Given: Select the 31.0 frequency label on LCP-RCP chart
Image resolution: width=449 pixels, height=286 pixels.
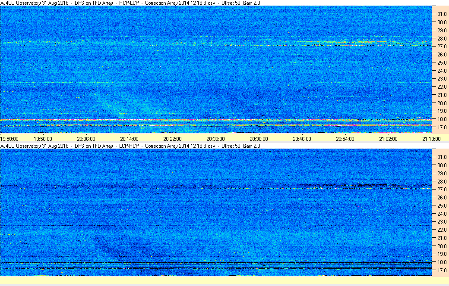Looking at the screenshot, I should pos(442,157).
